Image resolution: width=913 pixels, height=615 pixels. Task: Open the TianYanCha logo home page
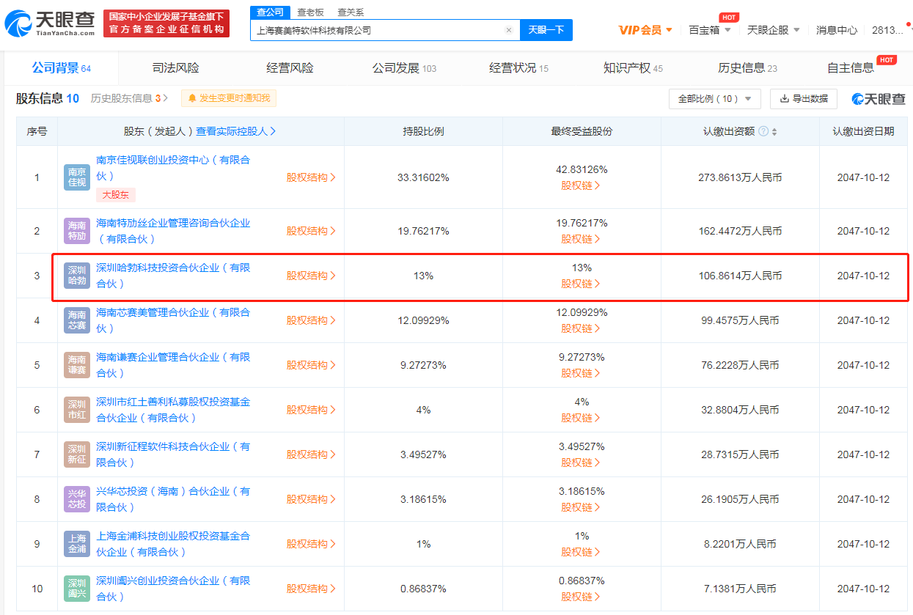click(50, 23)
